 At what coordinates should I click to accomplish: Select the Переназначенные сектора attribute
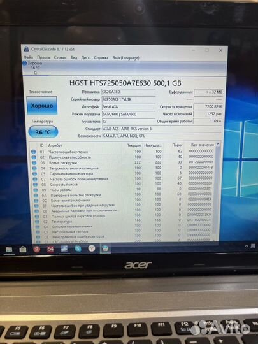pyautogui.click(x=71, y=174)
